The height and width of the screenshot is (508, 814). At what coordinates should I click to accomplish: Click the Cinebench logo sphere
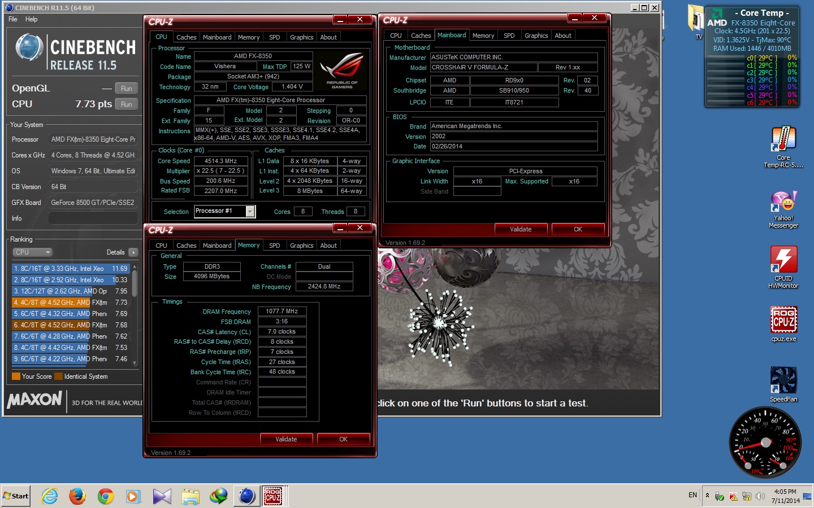click(x=29, y=47)
